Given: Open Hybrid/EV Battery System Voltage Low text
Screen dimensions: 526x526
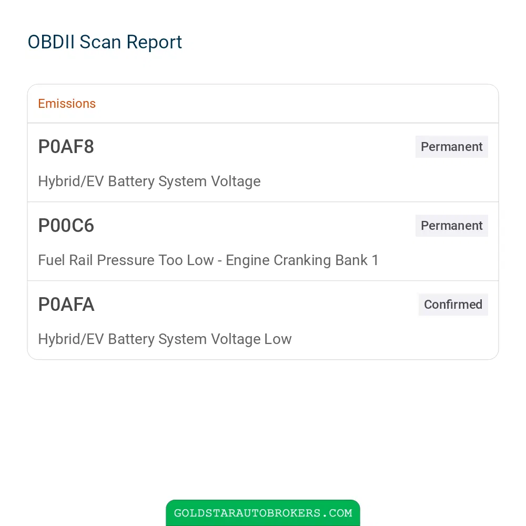Looking at the screenshot, I should pyautogui.click(x=165, y=339).
